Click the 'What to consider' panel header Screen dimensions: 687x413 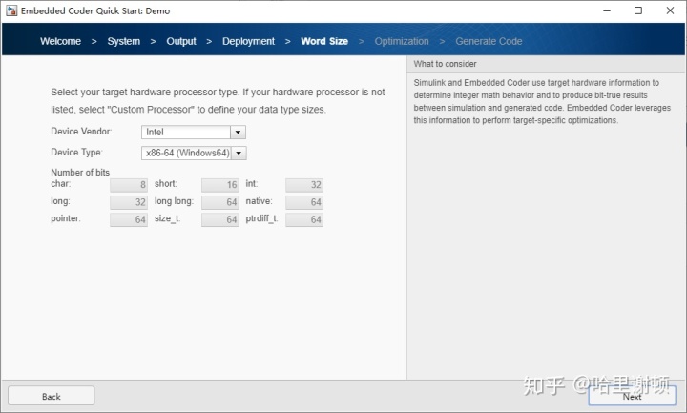546,64
